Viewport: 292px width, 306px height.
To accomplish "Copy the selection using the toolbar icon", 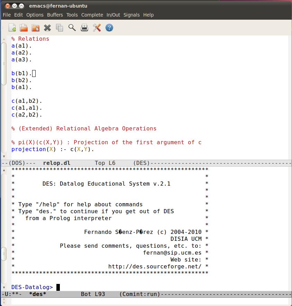I will [59, 28].
